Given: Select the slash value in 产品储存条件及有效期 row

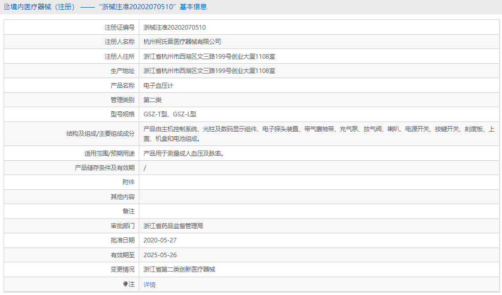Looking at the screenshot, I should [x=145, y=168].
